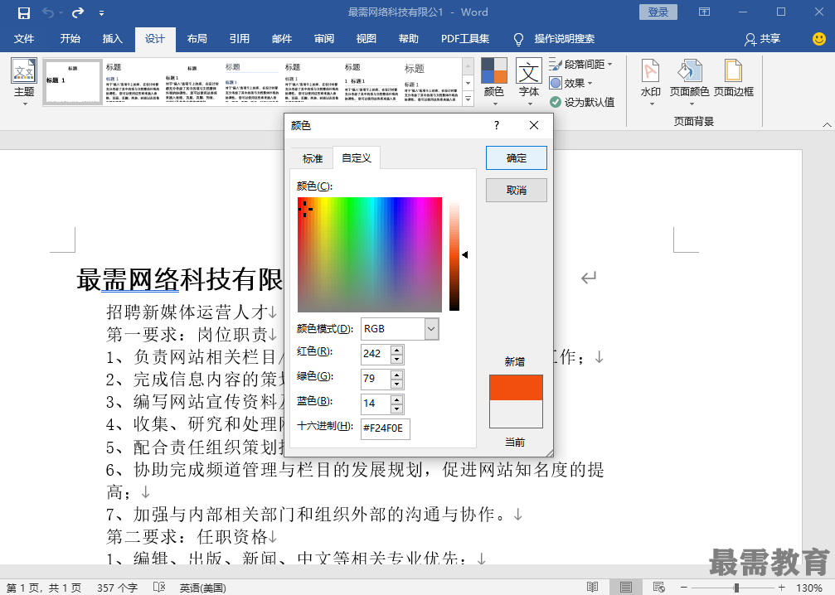Move style gallery down one row
Image resolution: width=835 pixels, height=595 pixels.
point(468,83)
